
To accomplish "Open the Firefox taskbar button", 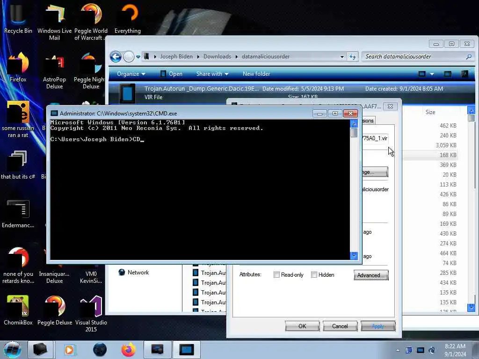I will (x=129, y=350).
